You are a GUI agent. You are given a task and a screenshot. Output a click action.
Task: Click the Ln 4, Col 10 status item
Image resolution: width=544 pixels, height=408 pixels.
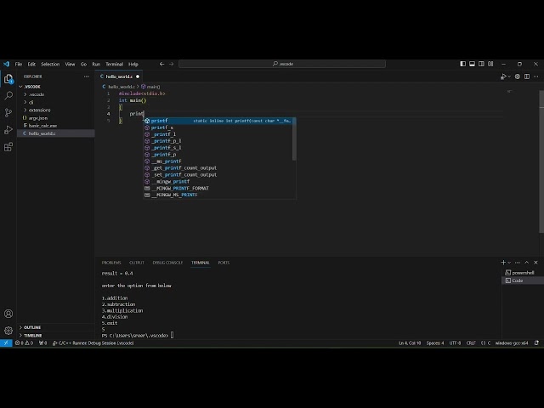(x=410, y=343)
